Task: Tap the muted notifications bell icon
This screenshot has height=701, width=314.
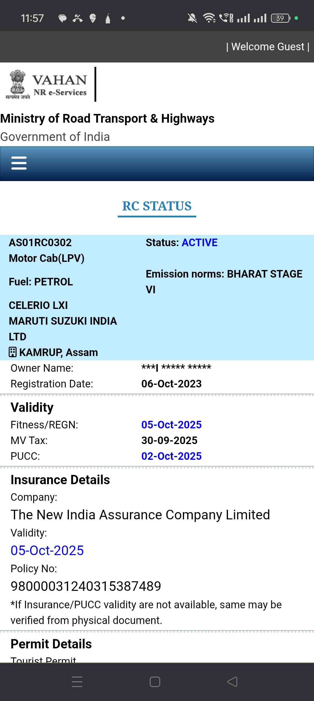Action: (192, 18)
